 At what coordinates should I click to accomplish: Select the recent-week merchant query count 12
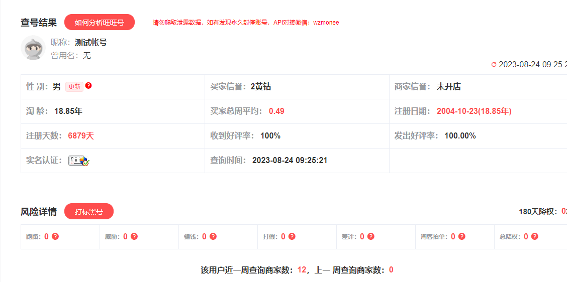click(x=302, y=270)
